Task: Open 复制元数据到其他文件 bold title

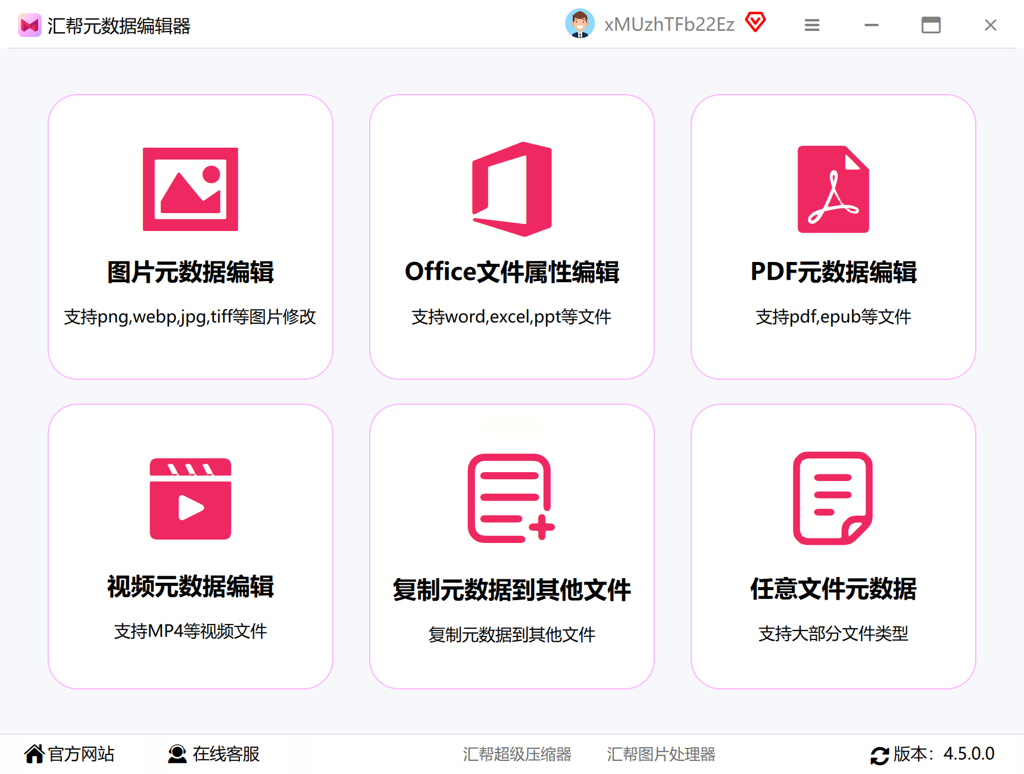Action: click(512, 590)
